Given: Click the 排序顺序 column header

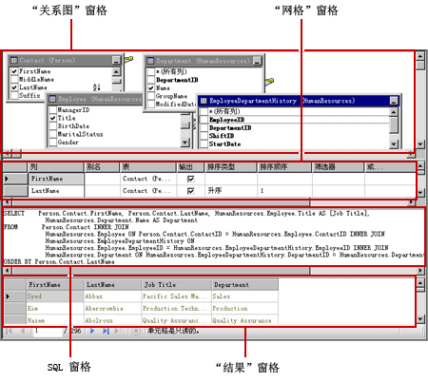Looking at the screenshot, I should pos(284,167).
